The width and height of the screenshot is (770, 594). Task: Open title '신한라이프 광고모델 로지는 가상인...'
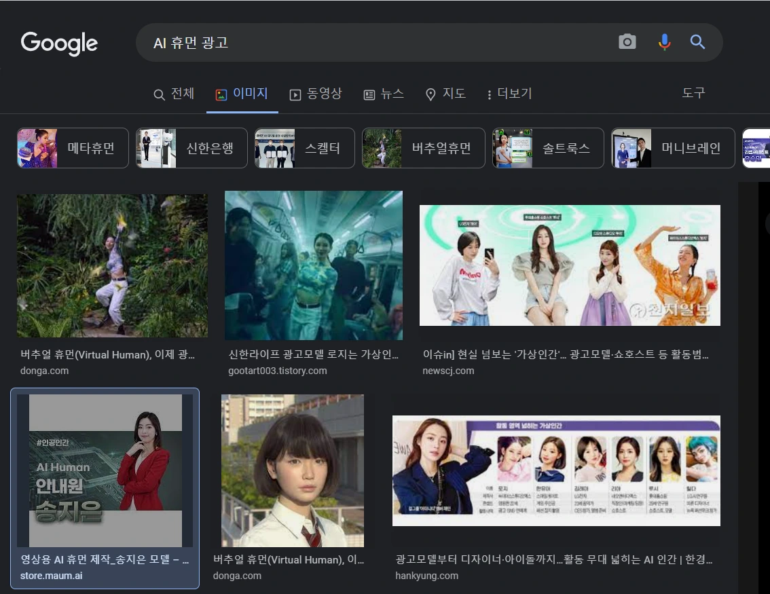pyautogui.click(x=313, y=354)
